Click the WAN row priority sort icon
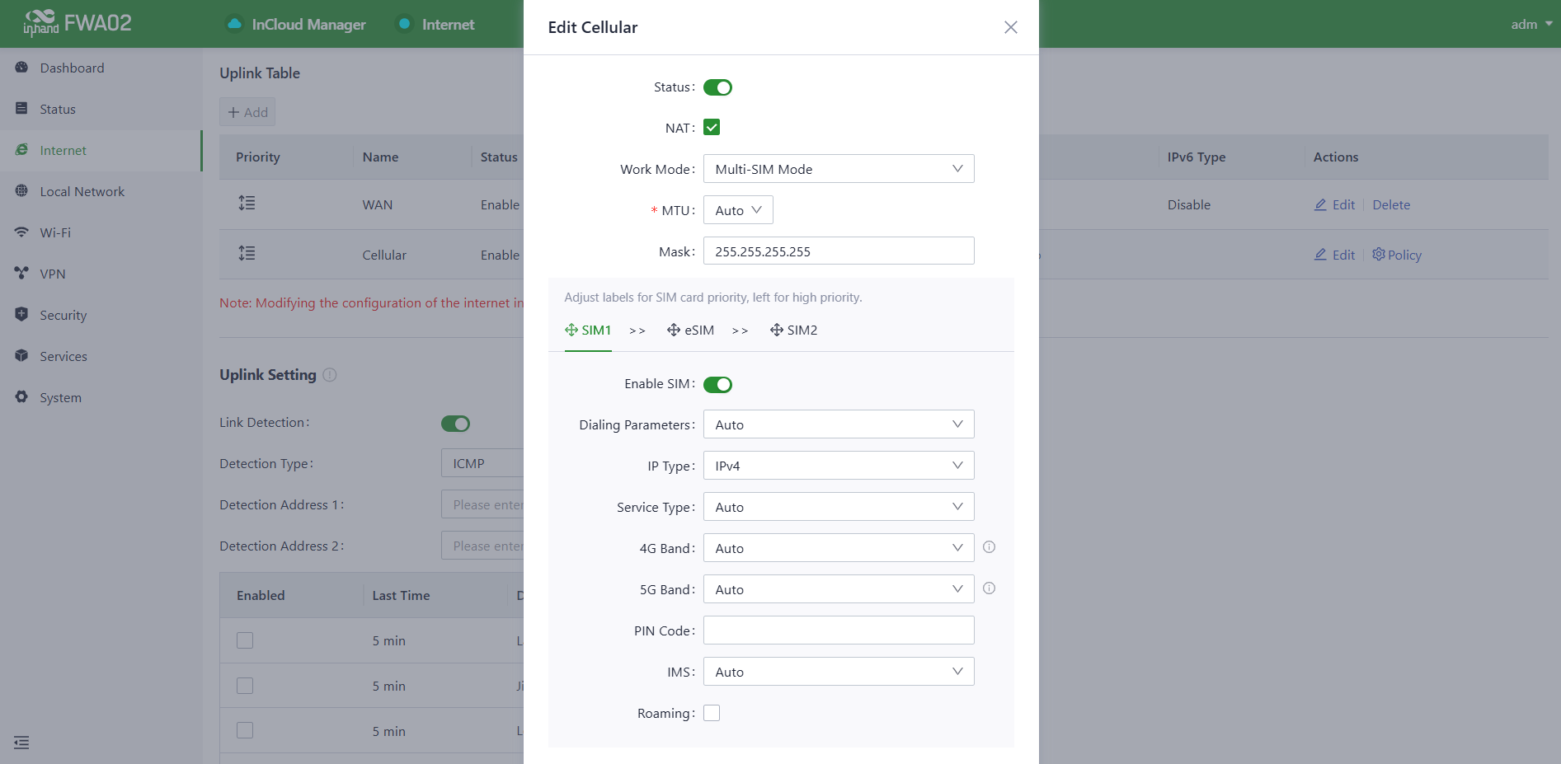Viewport: 1561px width, 764px height. point(247,203)
